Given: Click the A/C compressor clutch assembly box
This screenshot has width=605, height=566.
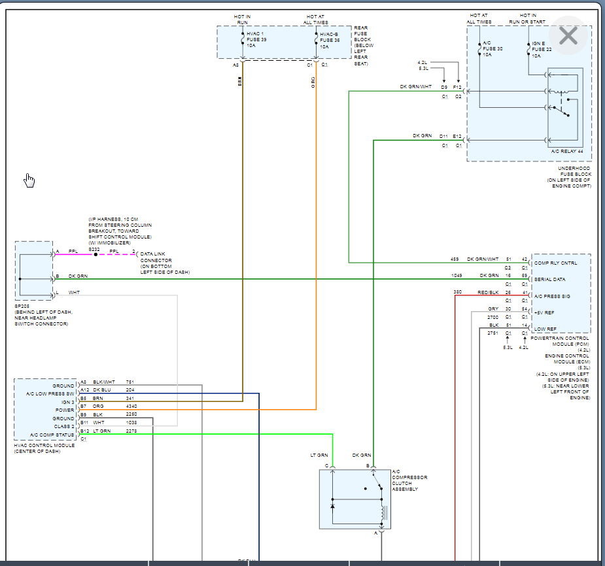Looking at the screenshot, I should 354,499.
